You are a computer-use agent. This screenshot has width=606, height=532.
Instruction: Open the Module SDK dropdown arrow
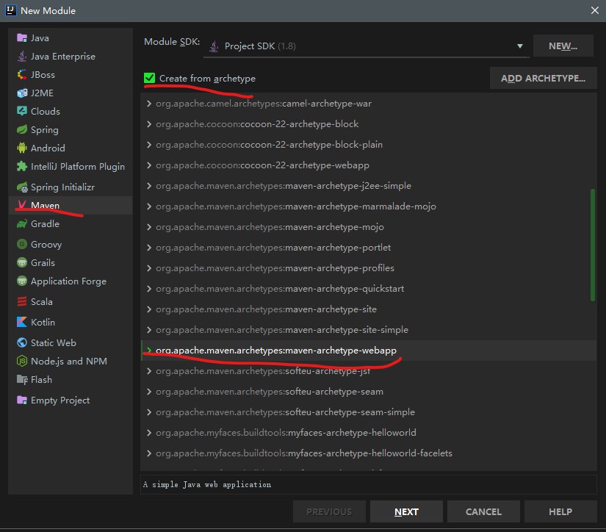(520, 46)
